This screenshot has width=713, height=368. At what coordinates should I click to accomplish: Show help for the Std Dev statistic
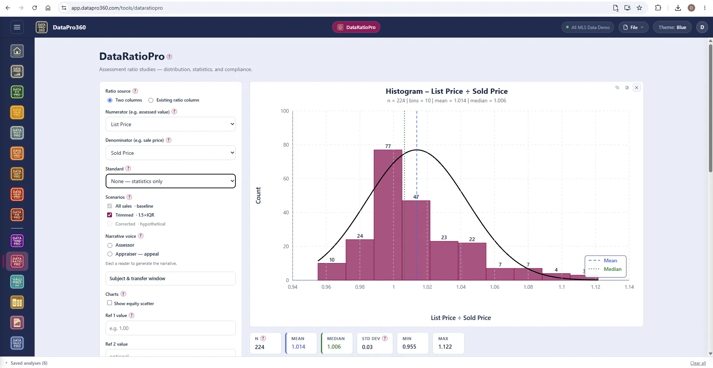click(385, 339)
